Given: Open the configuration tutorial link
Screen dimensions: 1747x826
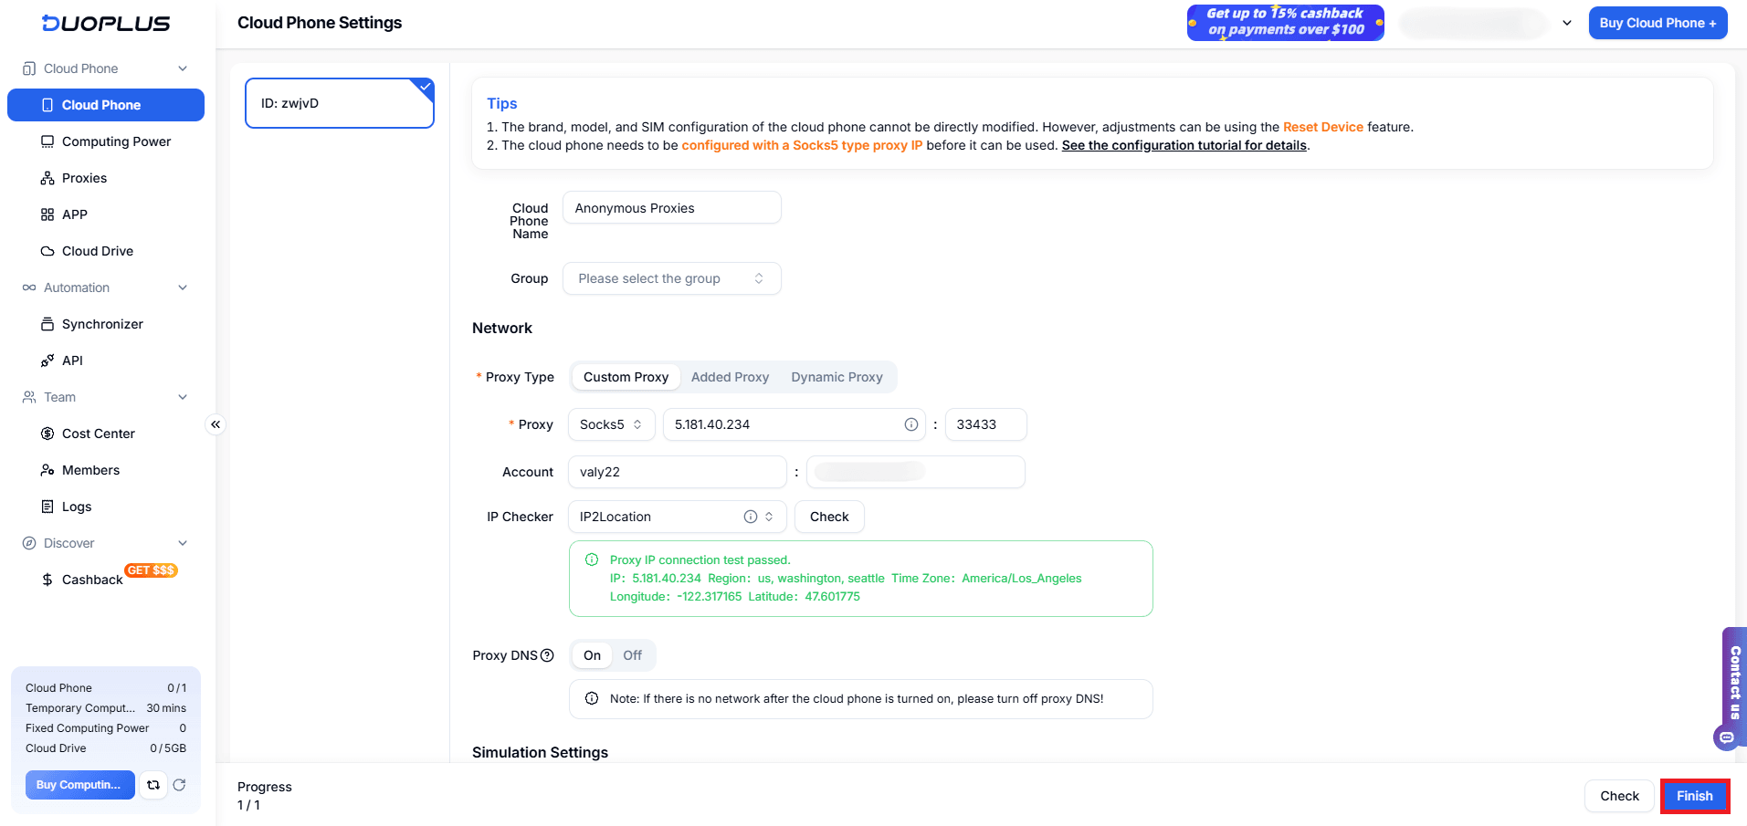Looking at the screenshot, I should pyautogui.click(x=1183, y=145).
